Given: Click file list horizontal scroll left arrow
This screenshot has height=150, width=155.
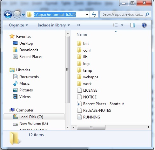Looking at the screenshot, I should (74, 127).
